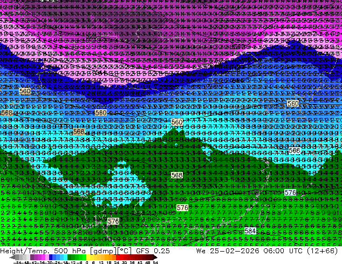This screenshot has height=264, width=342.
Task: Click the 568 label inside dark green area
Action: click(177, 175)
